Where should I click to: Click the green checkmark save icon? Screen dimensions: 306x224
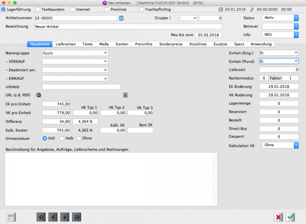pyautogui.click(x=291, y=217)
